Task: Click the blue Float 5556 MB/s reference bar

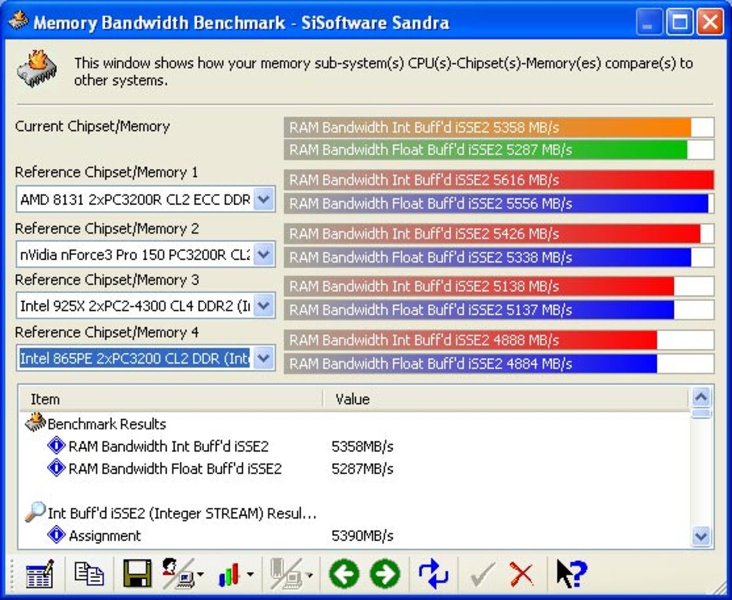Action: click(499, 203)
